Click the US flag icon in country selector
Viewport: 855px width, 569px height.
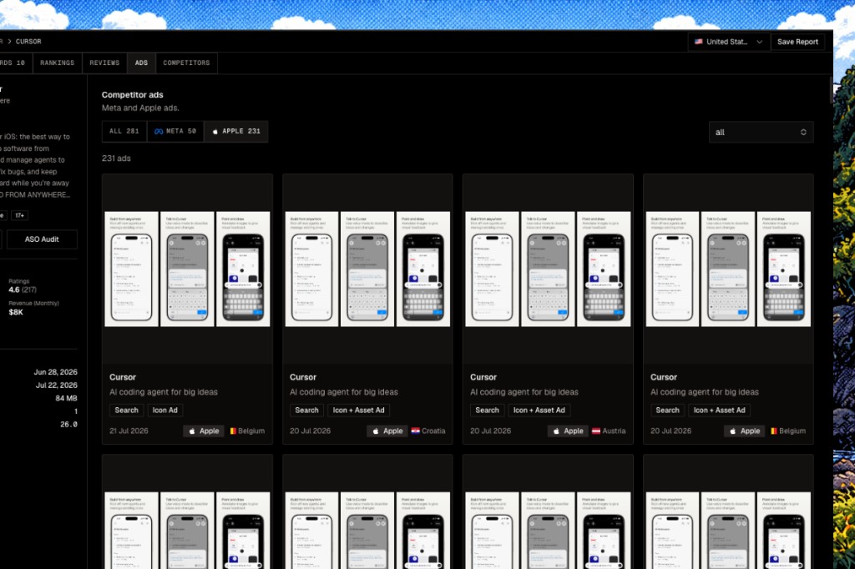[x=699, y=42]
